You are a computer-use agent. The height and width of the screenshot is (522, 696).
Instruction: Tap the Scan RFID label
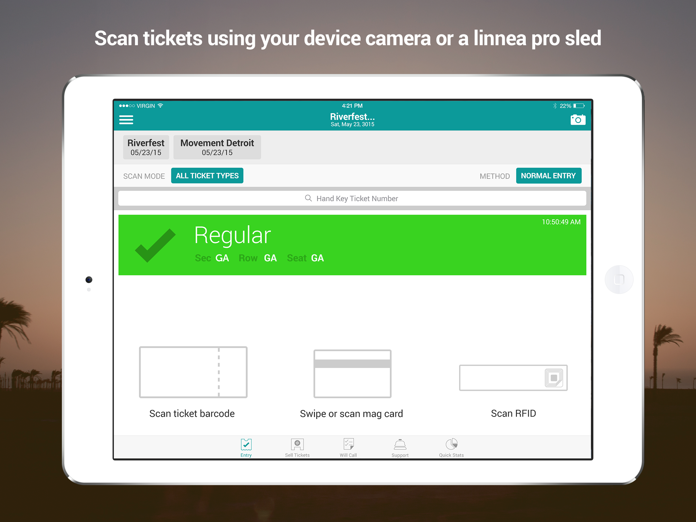point(514,414)
